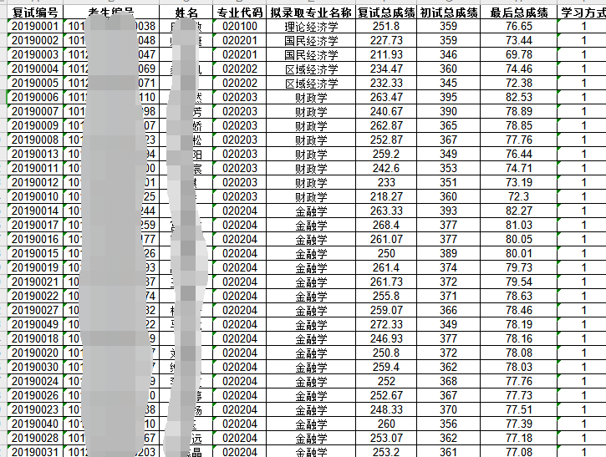Select final score 77.18
The width and height of the screenshot is (606, 457).
pyautogui.click(x=519, y=438)
